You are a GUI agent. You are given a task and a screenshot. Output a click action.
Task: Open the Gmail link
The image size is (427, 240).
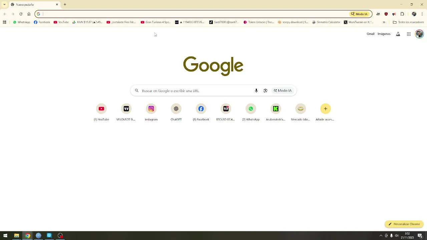pos(370,34)
